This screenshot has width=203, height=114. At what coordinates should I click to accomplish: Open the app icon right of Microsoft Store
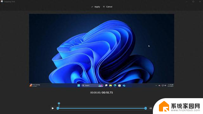coord(124,85)
